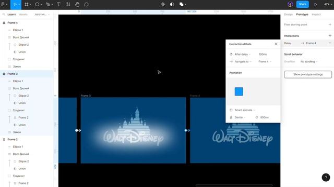Open Move tool options arrow
334x187 pixels.
19,5
